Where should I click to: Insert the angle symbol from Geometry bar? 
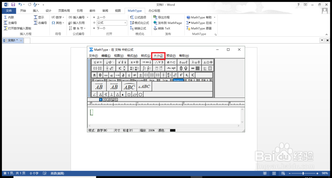94,95
